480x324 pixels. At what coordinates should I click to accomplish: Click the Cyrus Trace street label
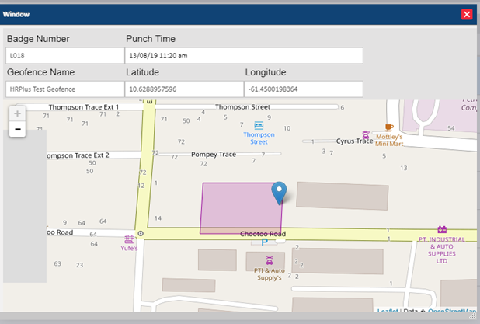pyautogui.click(x=354, y=141)
